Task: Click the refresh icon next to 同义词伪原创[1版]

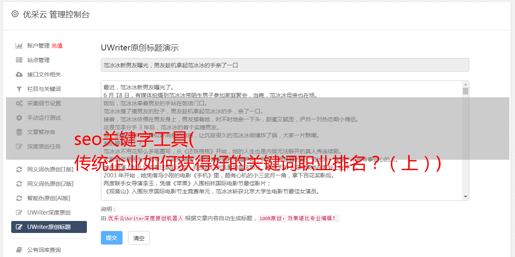Action: point(19,169)
